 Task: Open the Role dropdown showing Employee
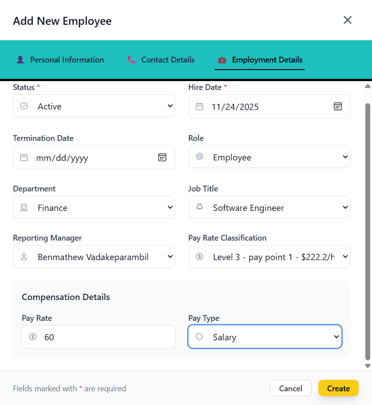[x=269, y=157]
